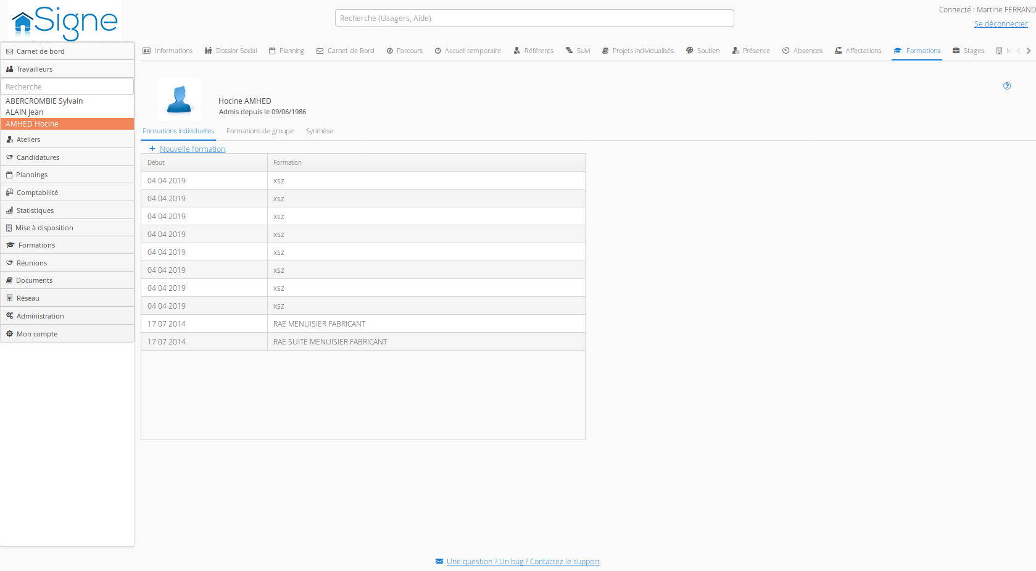Click the Mon compte gear icon
The width and height of the screenshot is (1036, 571).
10,334
